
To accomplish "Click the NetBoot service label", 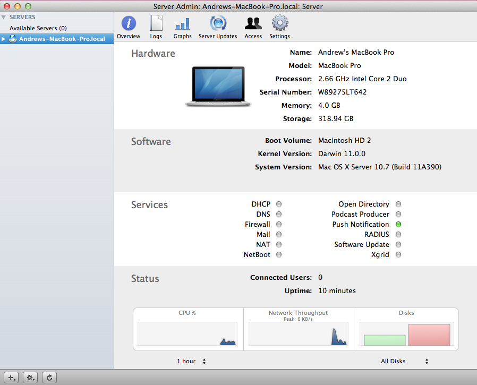I will click(x=257, y=254).
